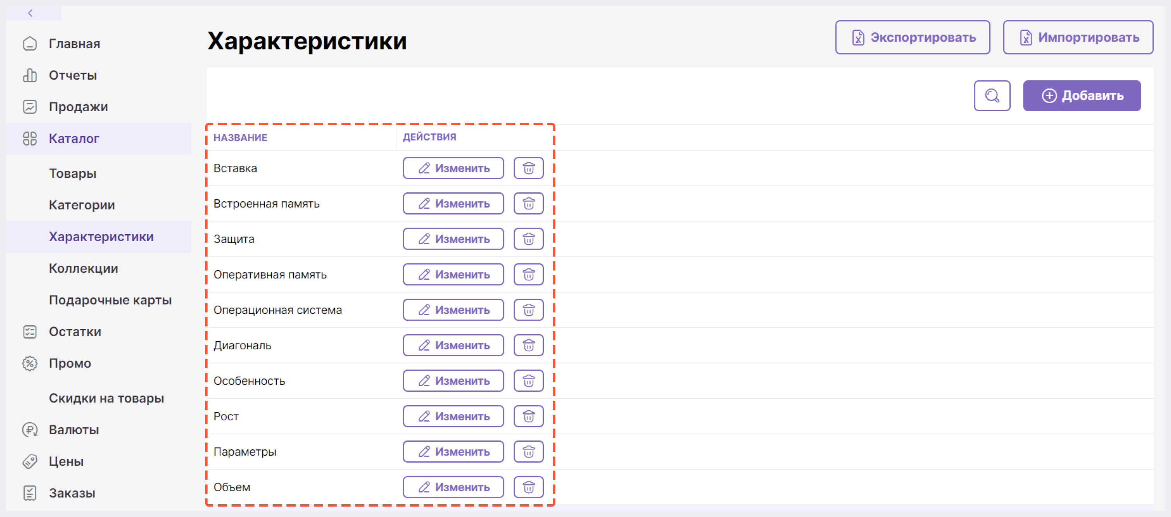Screen dimensions: 1171x517
Task: Navigate to Продажи section
Action: [79, 106]
